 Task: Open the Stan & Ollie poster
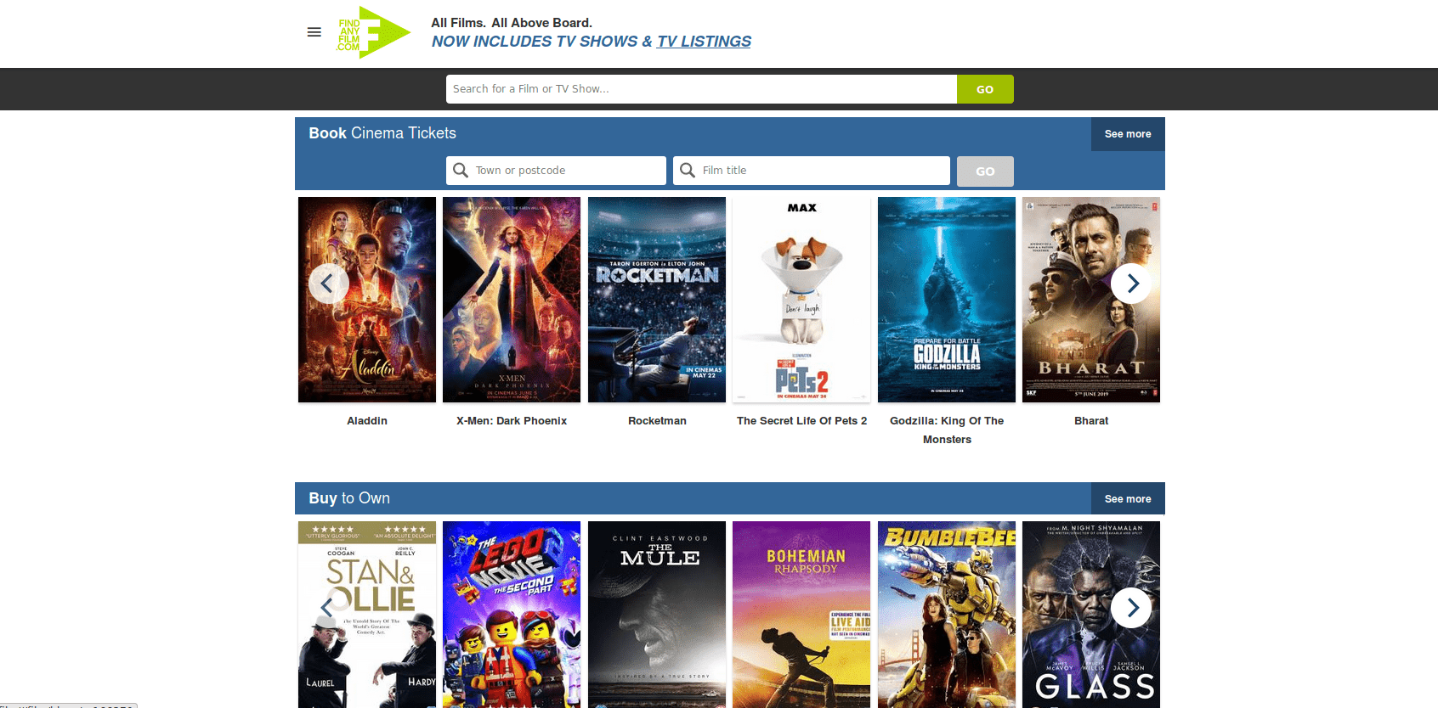coord(367,615)
